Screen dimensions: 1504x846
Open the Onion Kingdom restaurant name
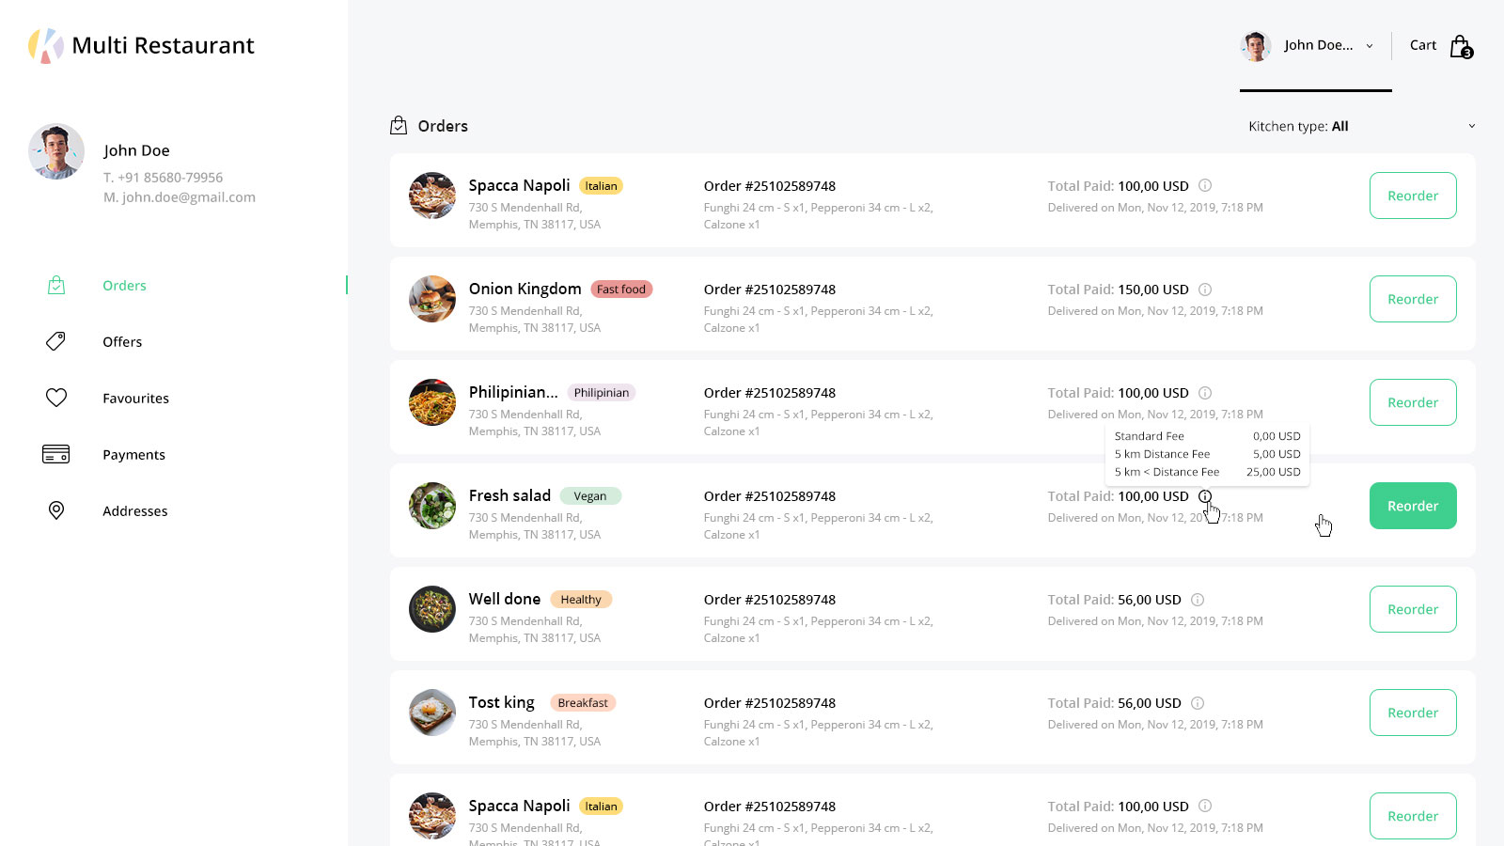[525, 289]
